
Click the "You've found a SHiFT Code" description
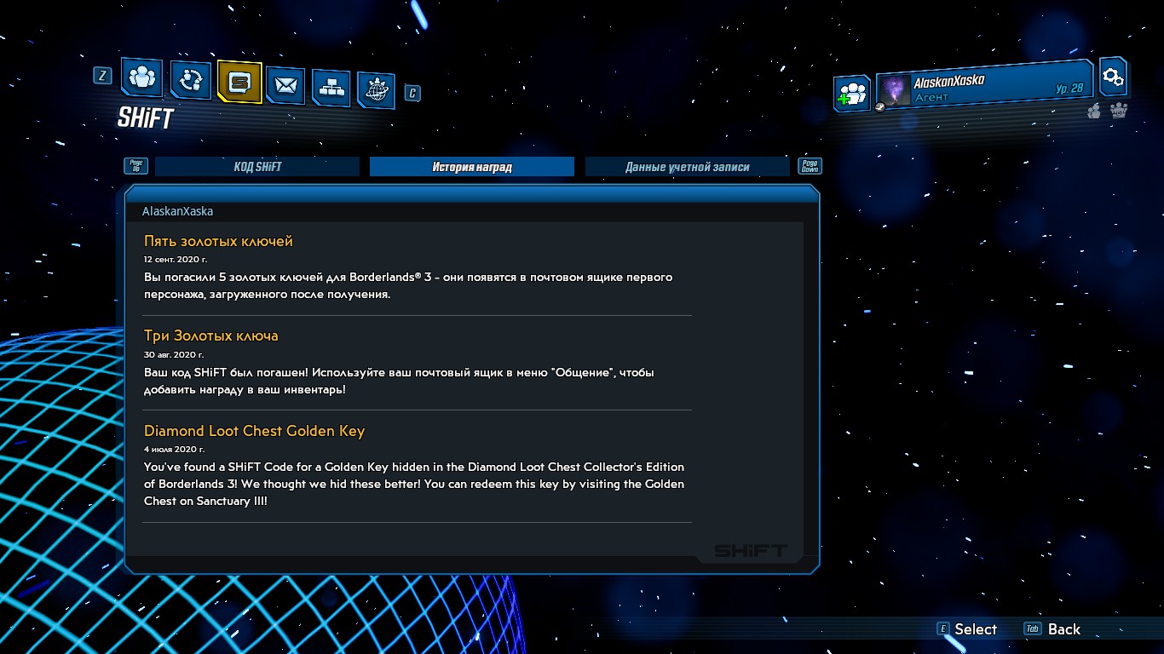(x=414, y=484)
